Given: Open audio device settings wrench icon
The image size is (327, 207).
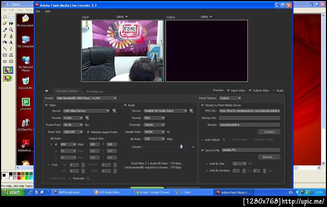Looking at the screenshot, I should [x=191, y=111].
